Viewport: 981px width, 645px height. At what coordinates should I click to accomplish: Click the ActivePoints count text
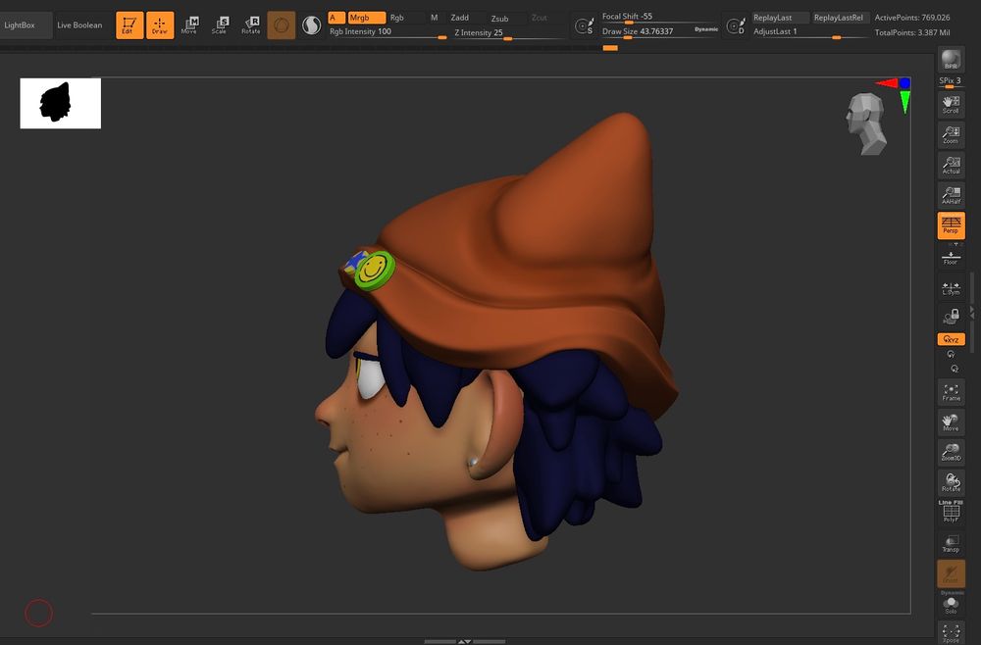(912, 18)
